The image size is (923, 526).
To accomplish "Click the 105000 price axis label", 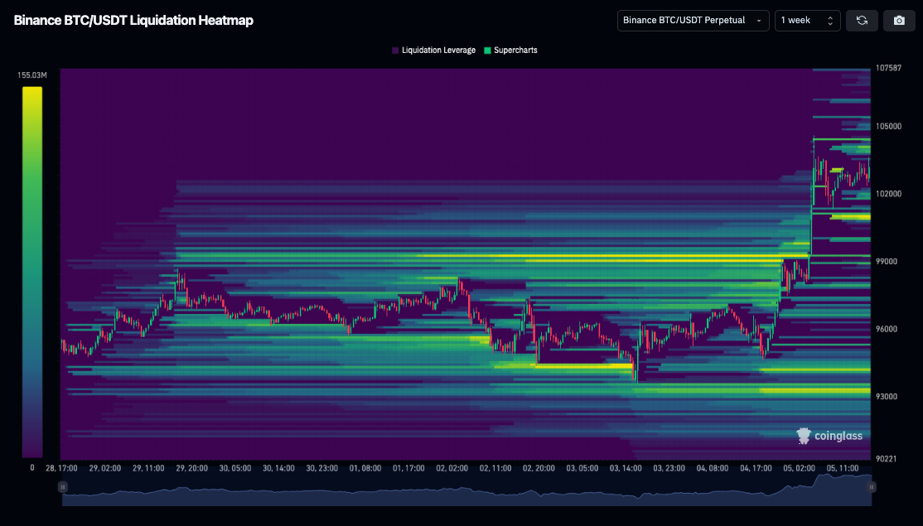I will click(888, 127).
